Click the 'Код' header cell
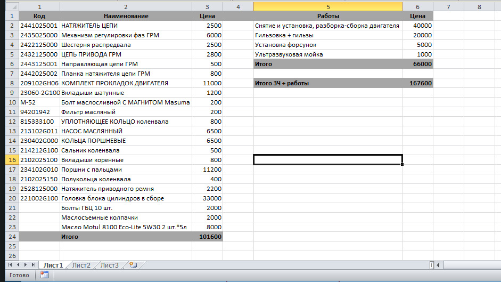Image resolution: width=501 pixels, height=282 pixels. [39, 16]
